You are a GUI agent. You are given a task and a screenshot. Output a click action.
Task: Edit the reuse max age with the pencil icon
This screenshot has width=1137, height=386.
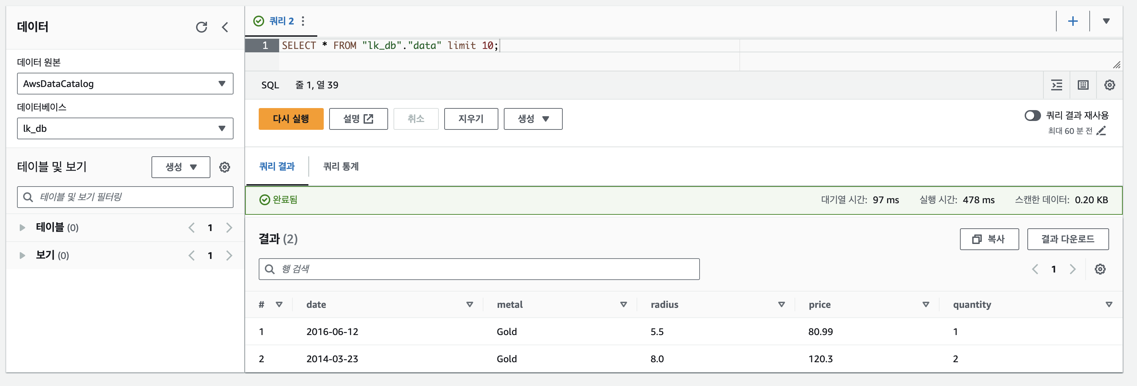(1101, 131)
